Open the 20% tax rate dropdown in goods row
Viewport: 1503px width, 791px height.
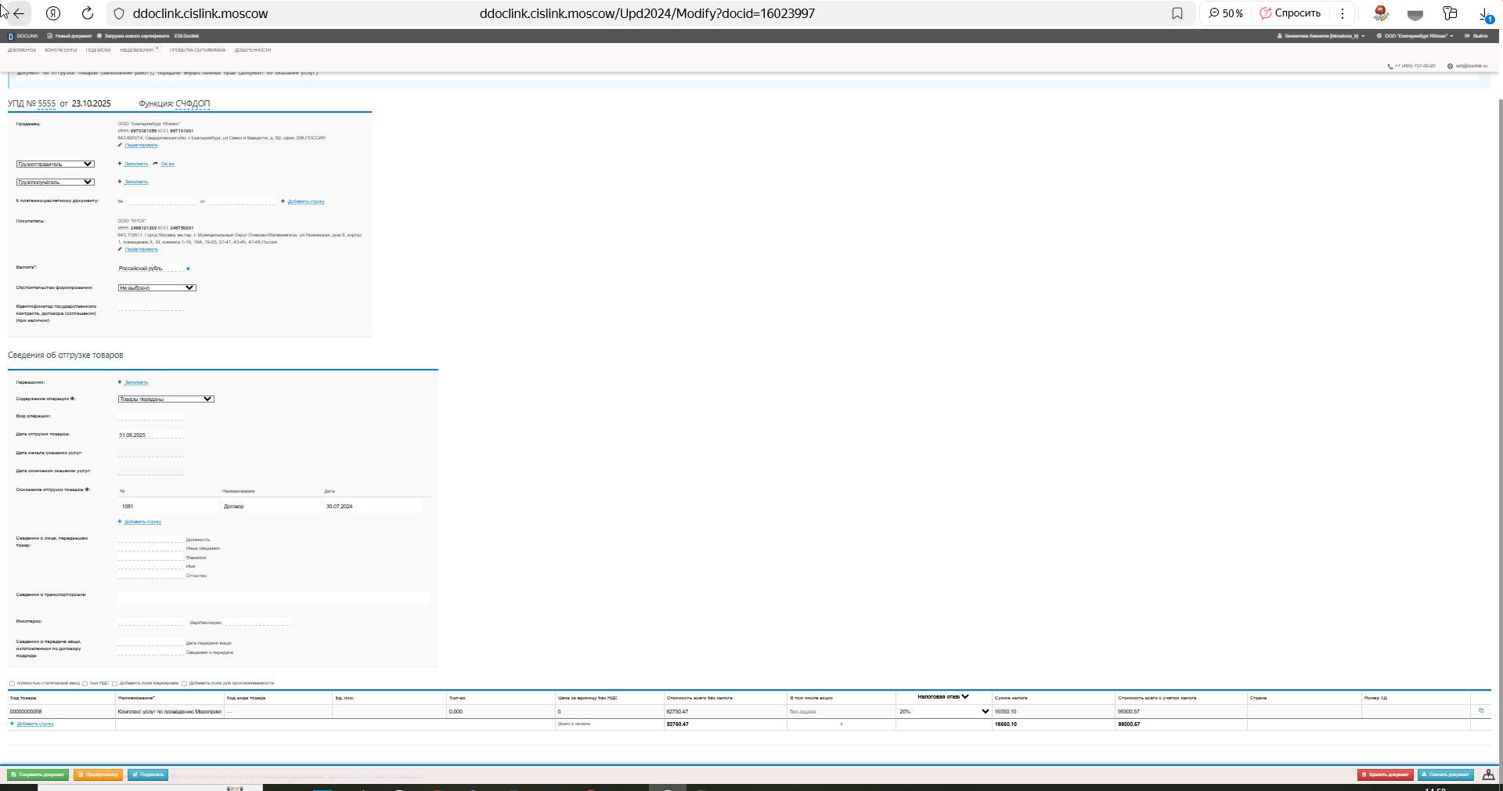pos(944,711)
